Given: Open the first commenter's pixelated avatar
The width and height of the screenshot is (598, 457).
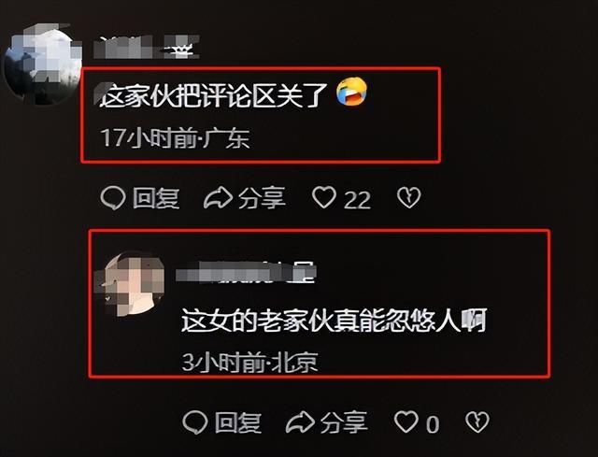Looking at the screenshot, I should (43, 64).
